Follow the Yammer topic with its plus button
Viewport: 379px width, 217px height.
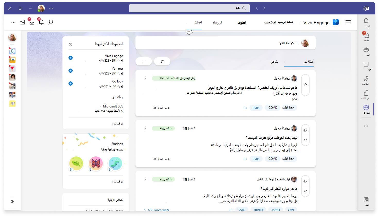point(71,71)
